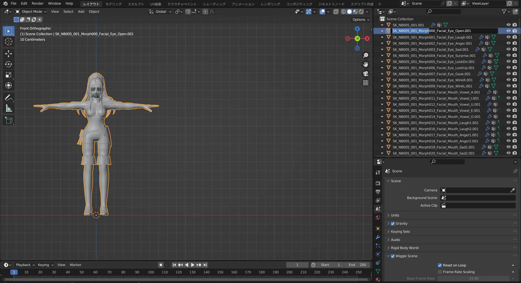Toggle camera view with camera icon
The height and width of the screenshot is (283, 521).
coord(366,74)
